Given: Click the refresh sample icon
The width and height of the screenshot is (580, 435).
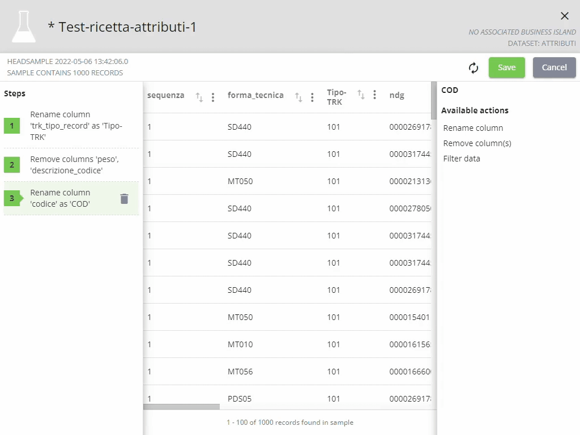Looking at the screenshot, I should tap(474, 67).
